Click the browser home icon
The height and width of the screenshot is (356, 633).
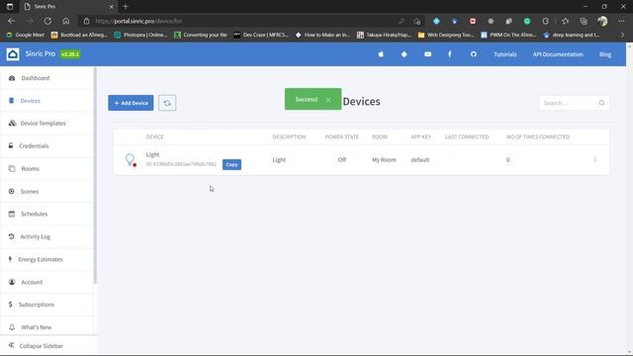click(x=66, y=21)
